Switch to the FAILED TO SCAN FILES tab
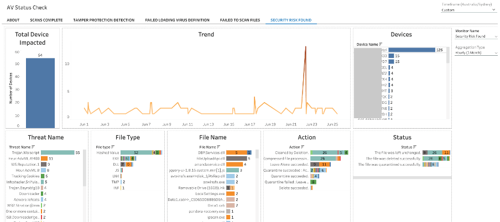 coord(240,20)
